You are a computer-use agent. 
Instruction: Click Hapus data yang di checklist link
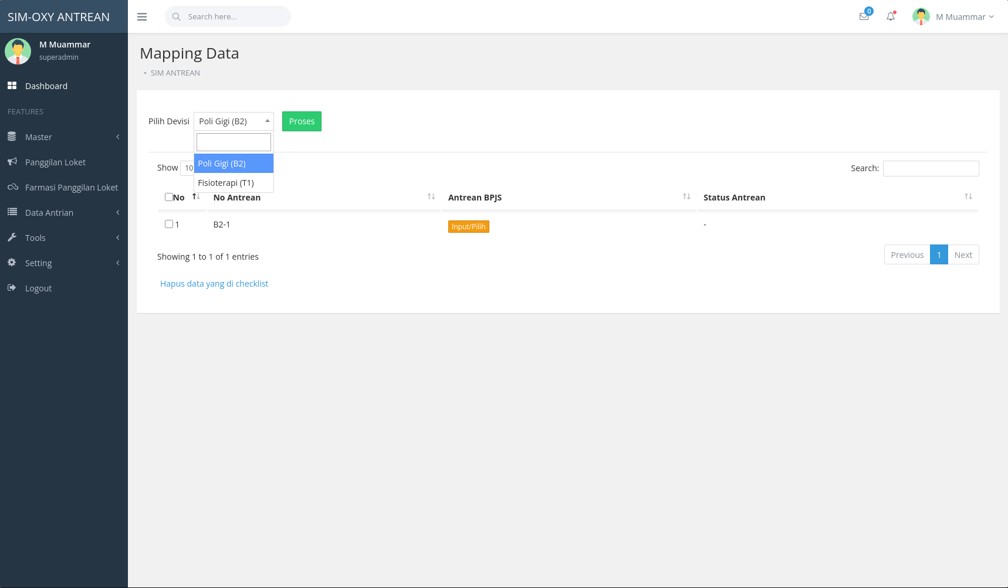tap(214, 284)
